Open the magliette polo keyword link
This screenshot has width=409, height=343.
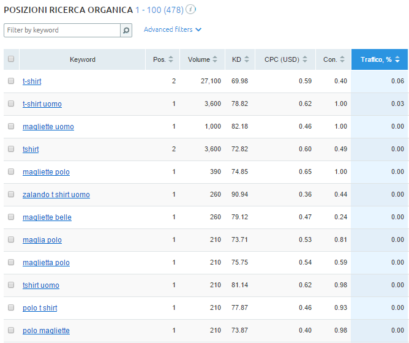[46, 172]
